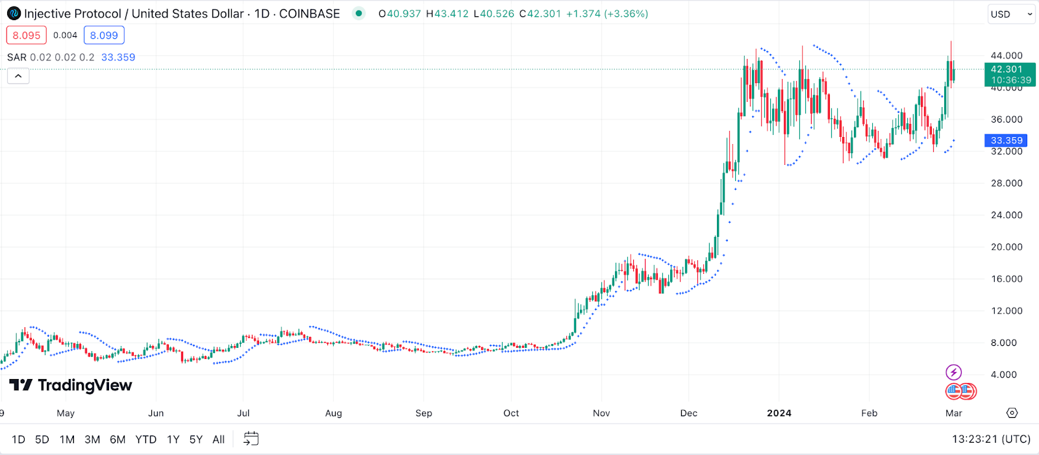Choose the 6M time range
1039x455 pixels.
(118, 439)
